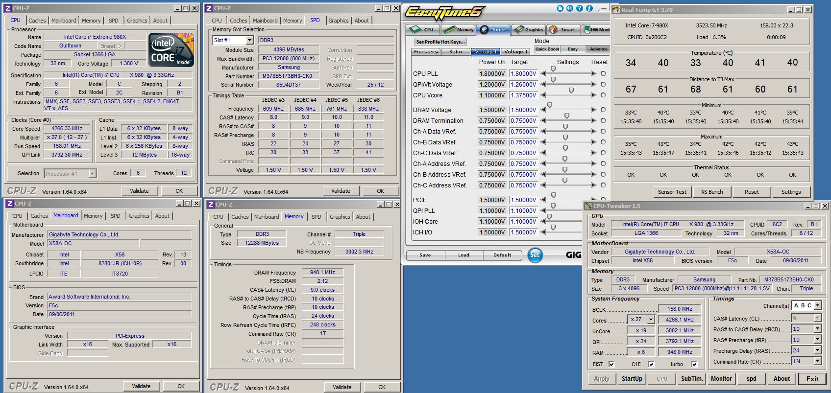Switch to the Ratio tab in EasyTune6
Screen dimensions: 831x393
tap(456, 51)
